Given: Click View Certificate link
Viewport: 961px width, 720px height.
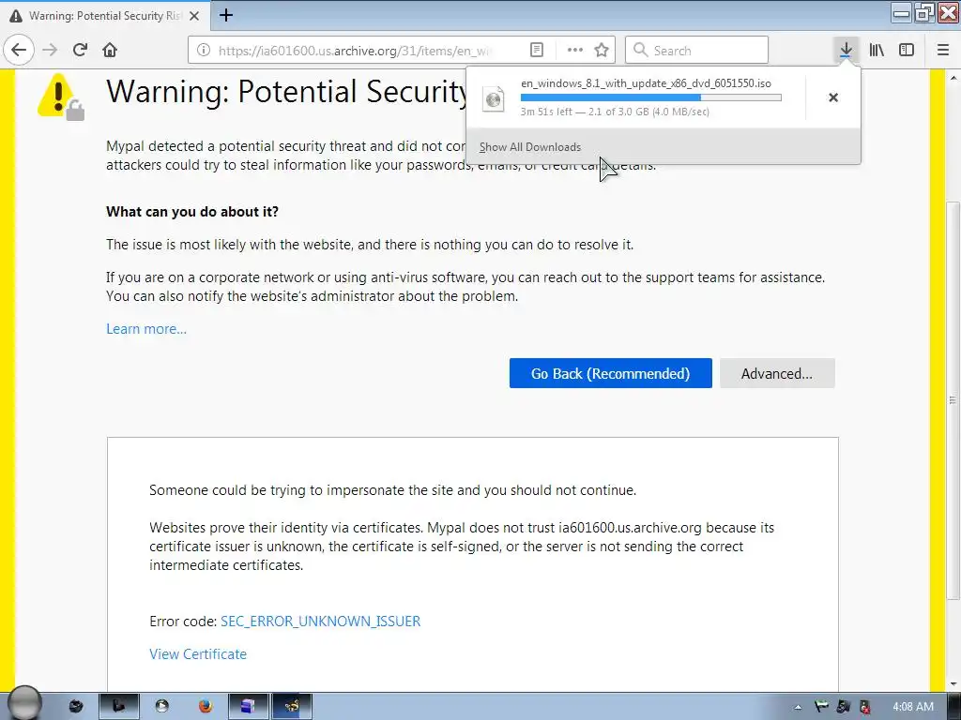Looking at the screenshot, I should coord(198,653).
